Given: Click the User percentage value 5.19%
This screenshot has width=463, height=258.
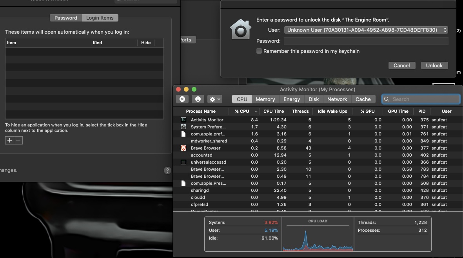Looking at the screenshot, I should pyautogui.click(x=271, y=230).
